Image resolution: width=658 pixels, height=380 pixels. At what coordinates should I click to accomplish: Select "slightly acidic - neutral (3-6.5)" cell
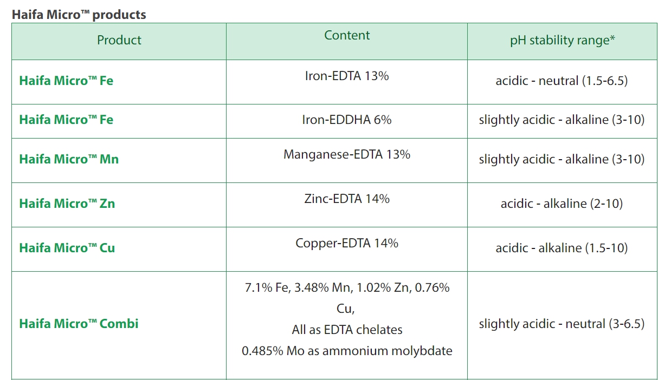[x=562, y=324]
